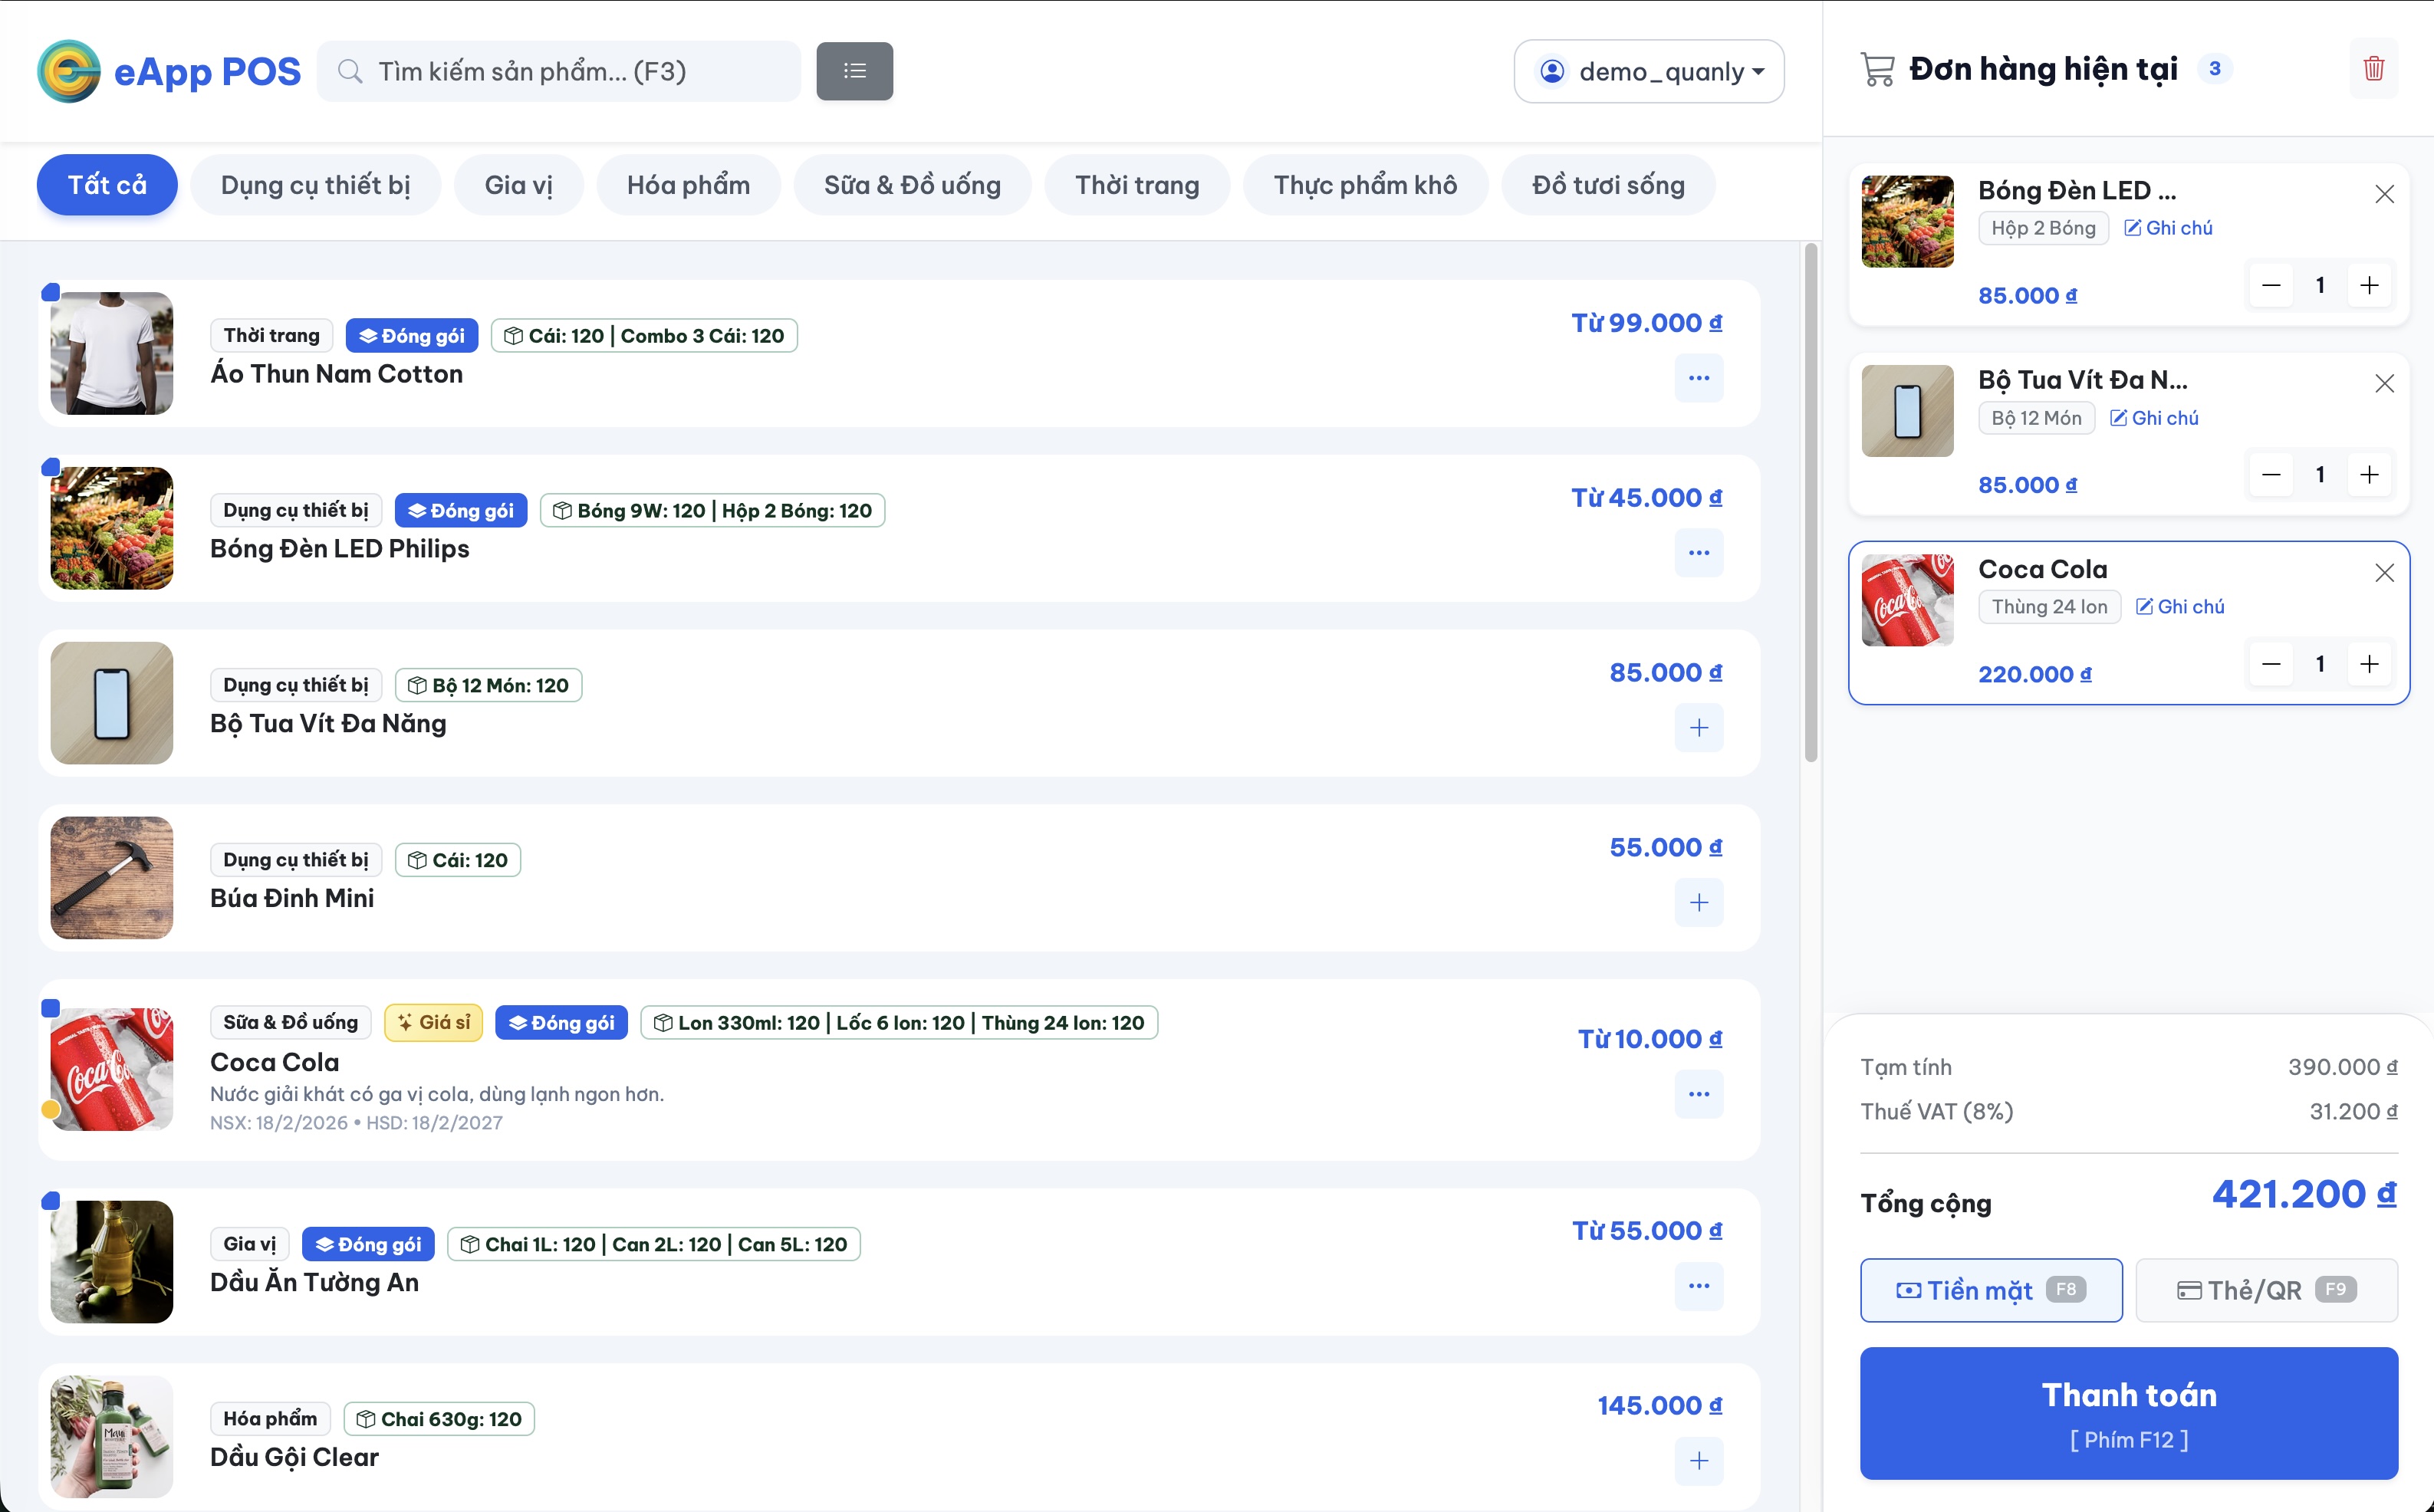This screenshot has width=2434, height=1512.
Task: Click the Bóng Đèn LED cart item image
Action: point(1907,221)
